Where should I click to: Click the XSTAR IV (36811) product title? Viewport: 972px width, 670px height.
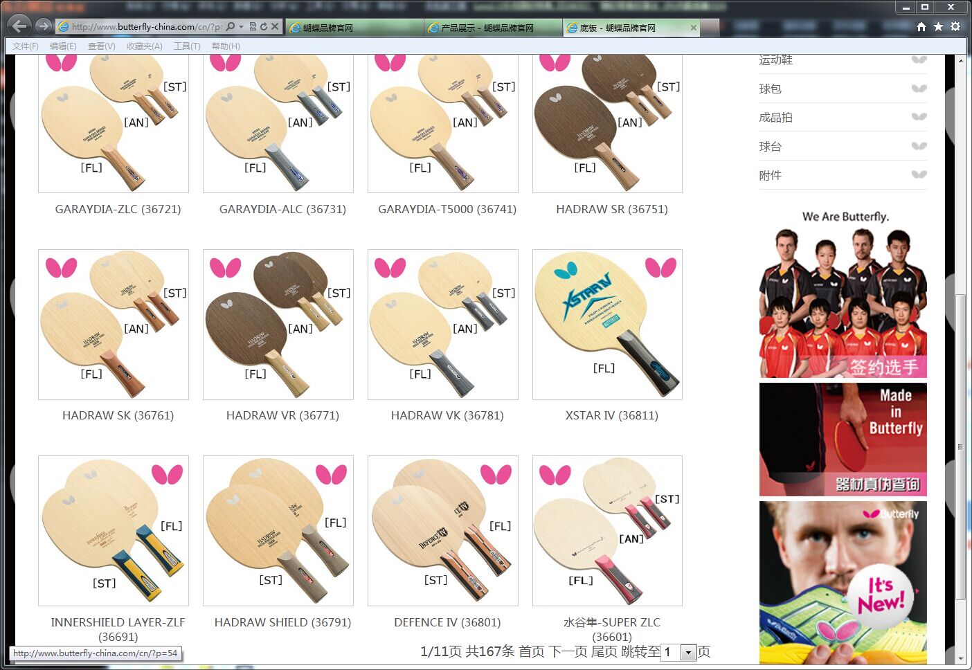click(x=612, y=415)
